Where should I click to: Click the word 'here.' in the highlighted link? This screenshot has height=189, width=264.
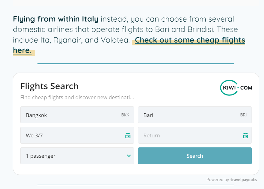(x=22, y=50)
